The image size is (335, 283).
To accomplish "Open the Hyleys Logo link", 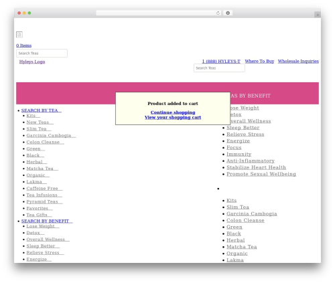I will click(32, 62).
